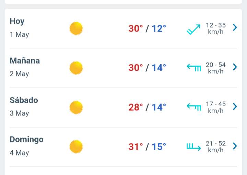Viewport: 247px width, 175px height.
Task: Expand the Mañana forecast chevron
Action: 235,67
